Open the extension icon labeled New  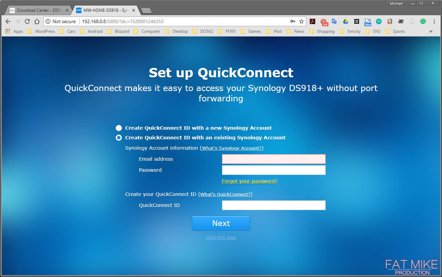tap(368, 22)
